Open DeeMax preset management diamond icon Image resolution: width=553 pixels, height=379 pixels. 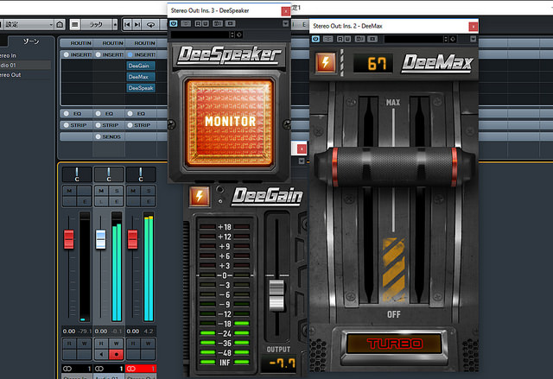coord(453,39)
